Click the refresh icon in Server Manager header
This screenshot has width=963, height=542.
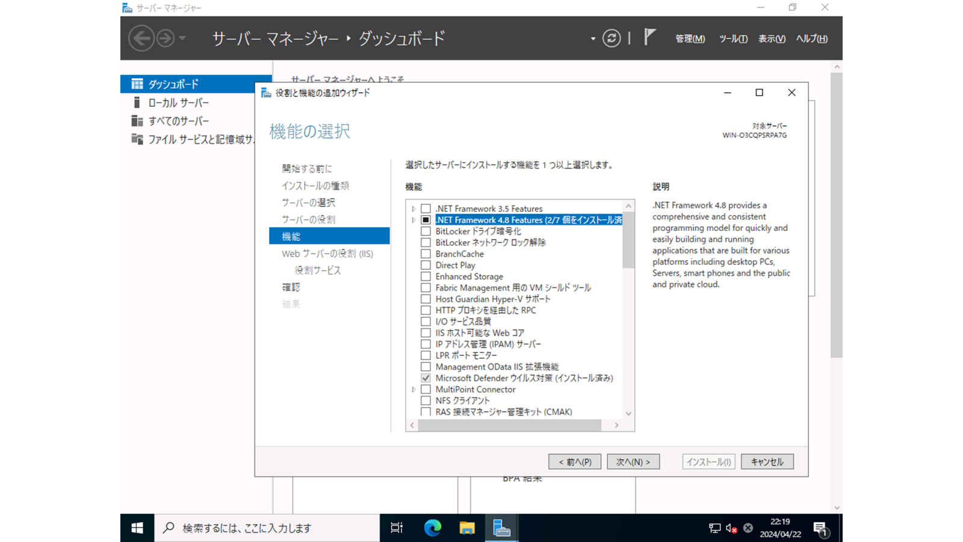pos(612,39)
